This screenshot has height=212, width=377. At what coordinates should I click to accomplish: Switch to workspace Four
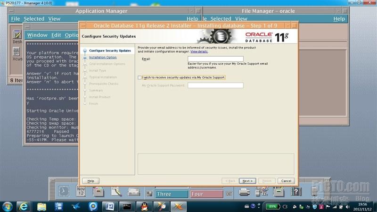coord(207,194)
